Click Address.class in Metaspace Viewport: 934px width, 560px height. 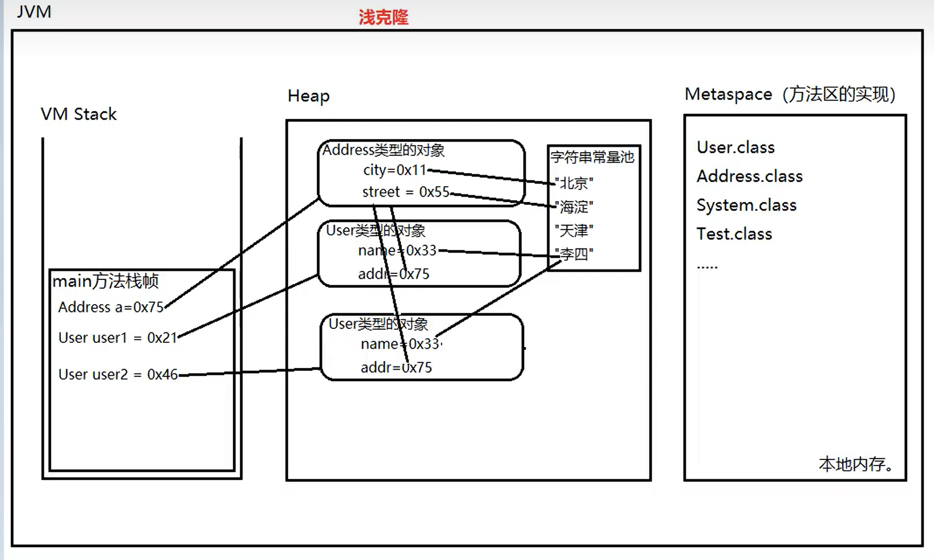coord(750,176)
